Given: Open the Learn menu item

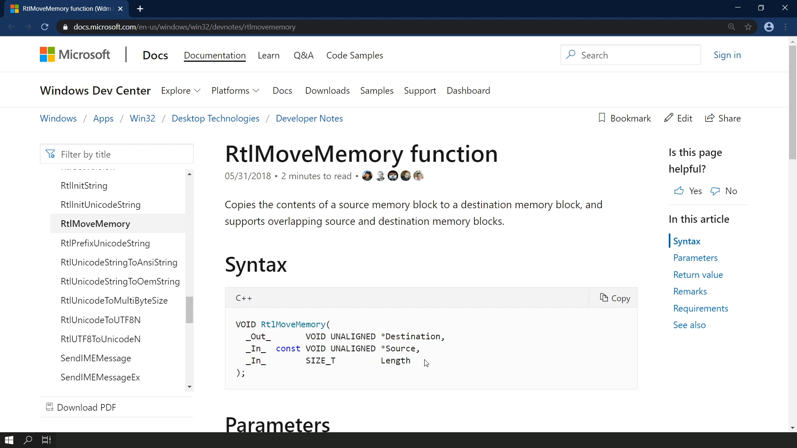Looking at the screenshot, I should click(269, 55).
